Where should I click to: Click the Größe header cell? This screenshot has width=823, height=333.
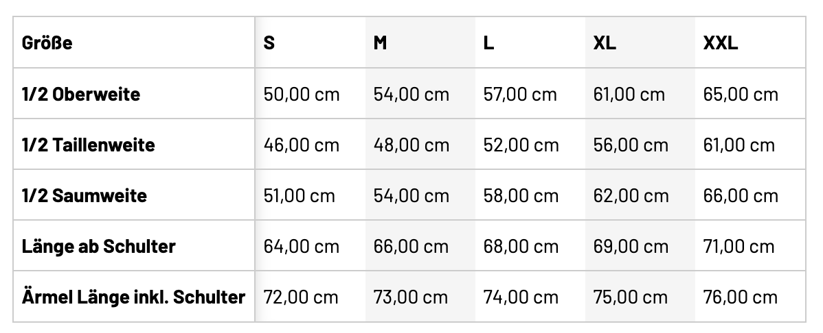pos(47,42)
